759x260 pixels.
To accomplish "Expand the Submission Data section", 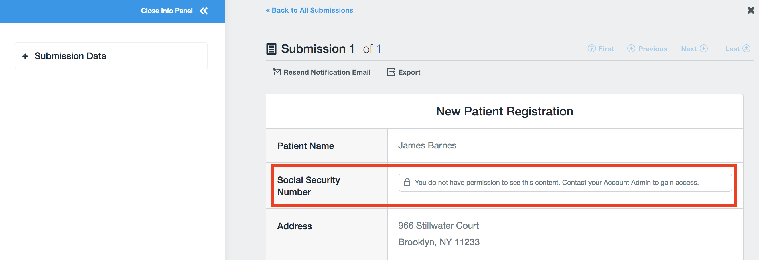I will click(x=70, y=56).
